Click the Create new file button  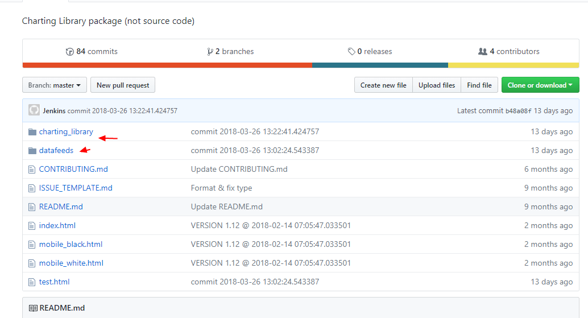coord(383,85)
